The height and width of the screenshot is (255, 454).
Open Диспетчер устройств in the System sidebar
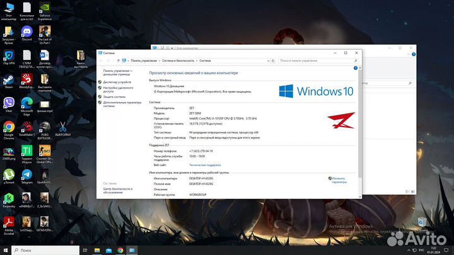[117, 82]
